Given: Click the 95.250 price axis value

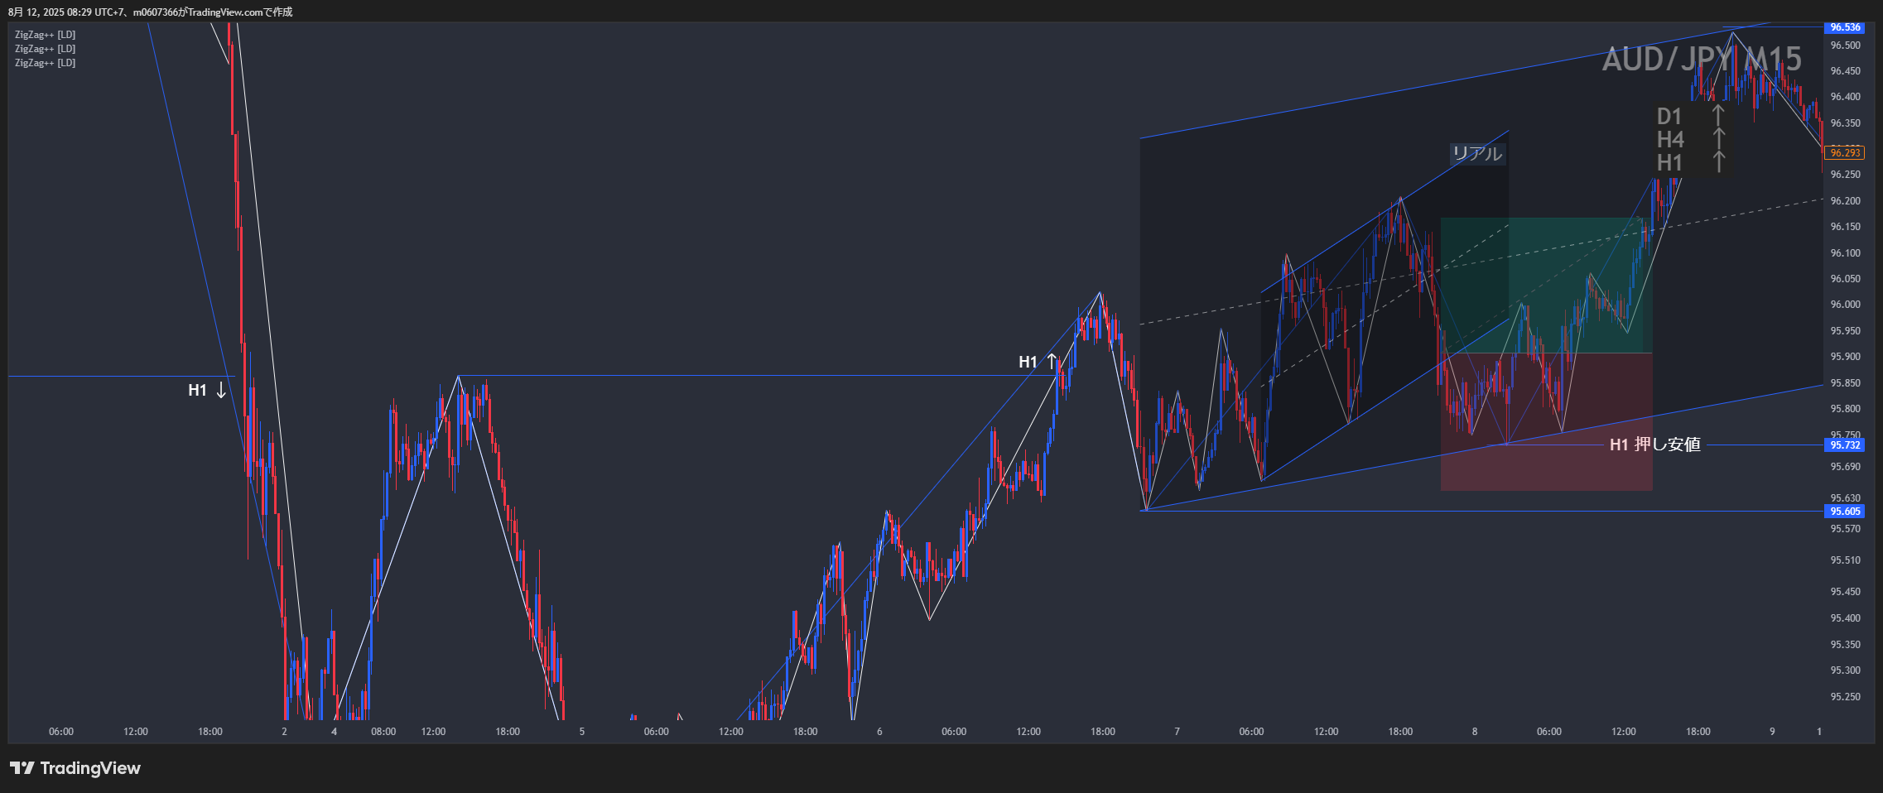Looking at the screenshot, I should [1845, 697].
